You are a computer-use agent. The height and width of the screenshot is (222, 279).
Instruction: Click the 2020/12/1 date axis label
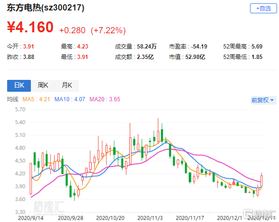[x=230, y=218]
